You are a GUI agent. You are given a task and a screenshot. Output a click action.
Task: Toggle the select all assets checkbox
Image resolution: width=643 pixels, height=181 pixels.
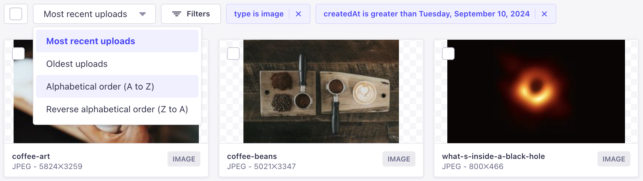point(16,14)
